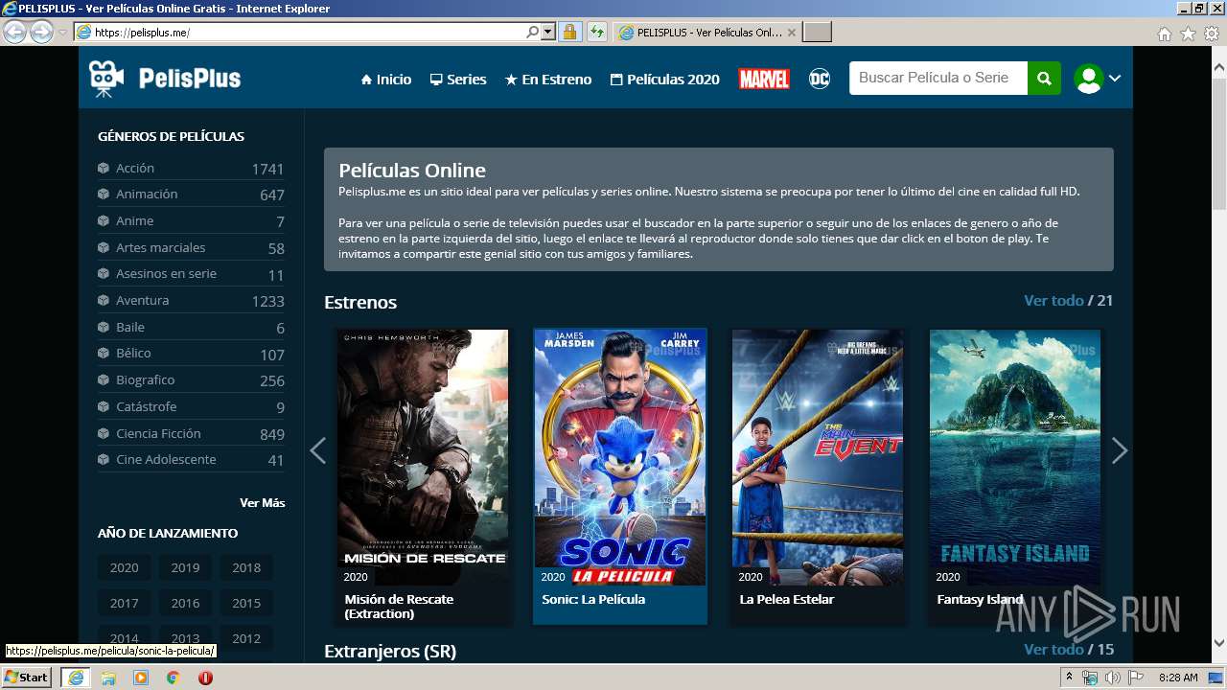Filter by year 2019

pyautogui.click(x=185, y=567)
